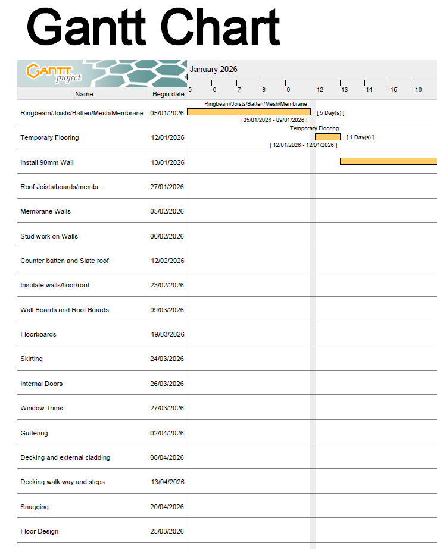Image resolution: width=437 pixels, height=549 pixels.
Task: Select day 13 in the timeline header
Action: (344, 90)
